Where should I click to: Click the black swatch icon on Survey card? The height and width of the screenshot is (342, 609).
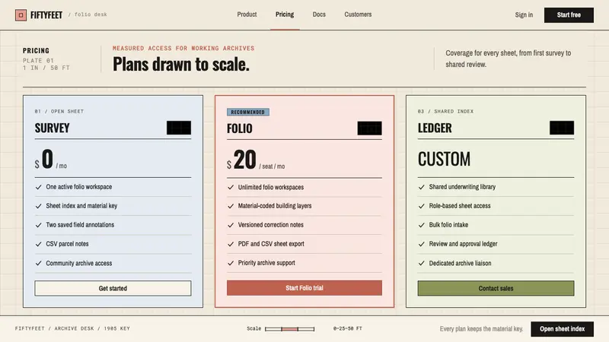[x=179, y=128]
